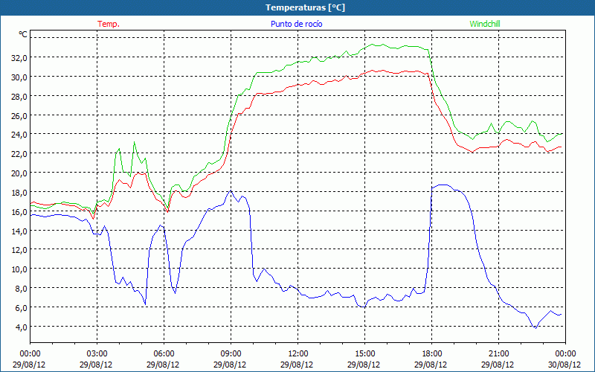Viewport: 595px width, 372px height.
Task: Click the '10,0' y-axis value
Action: point(19,269)
